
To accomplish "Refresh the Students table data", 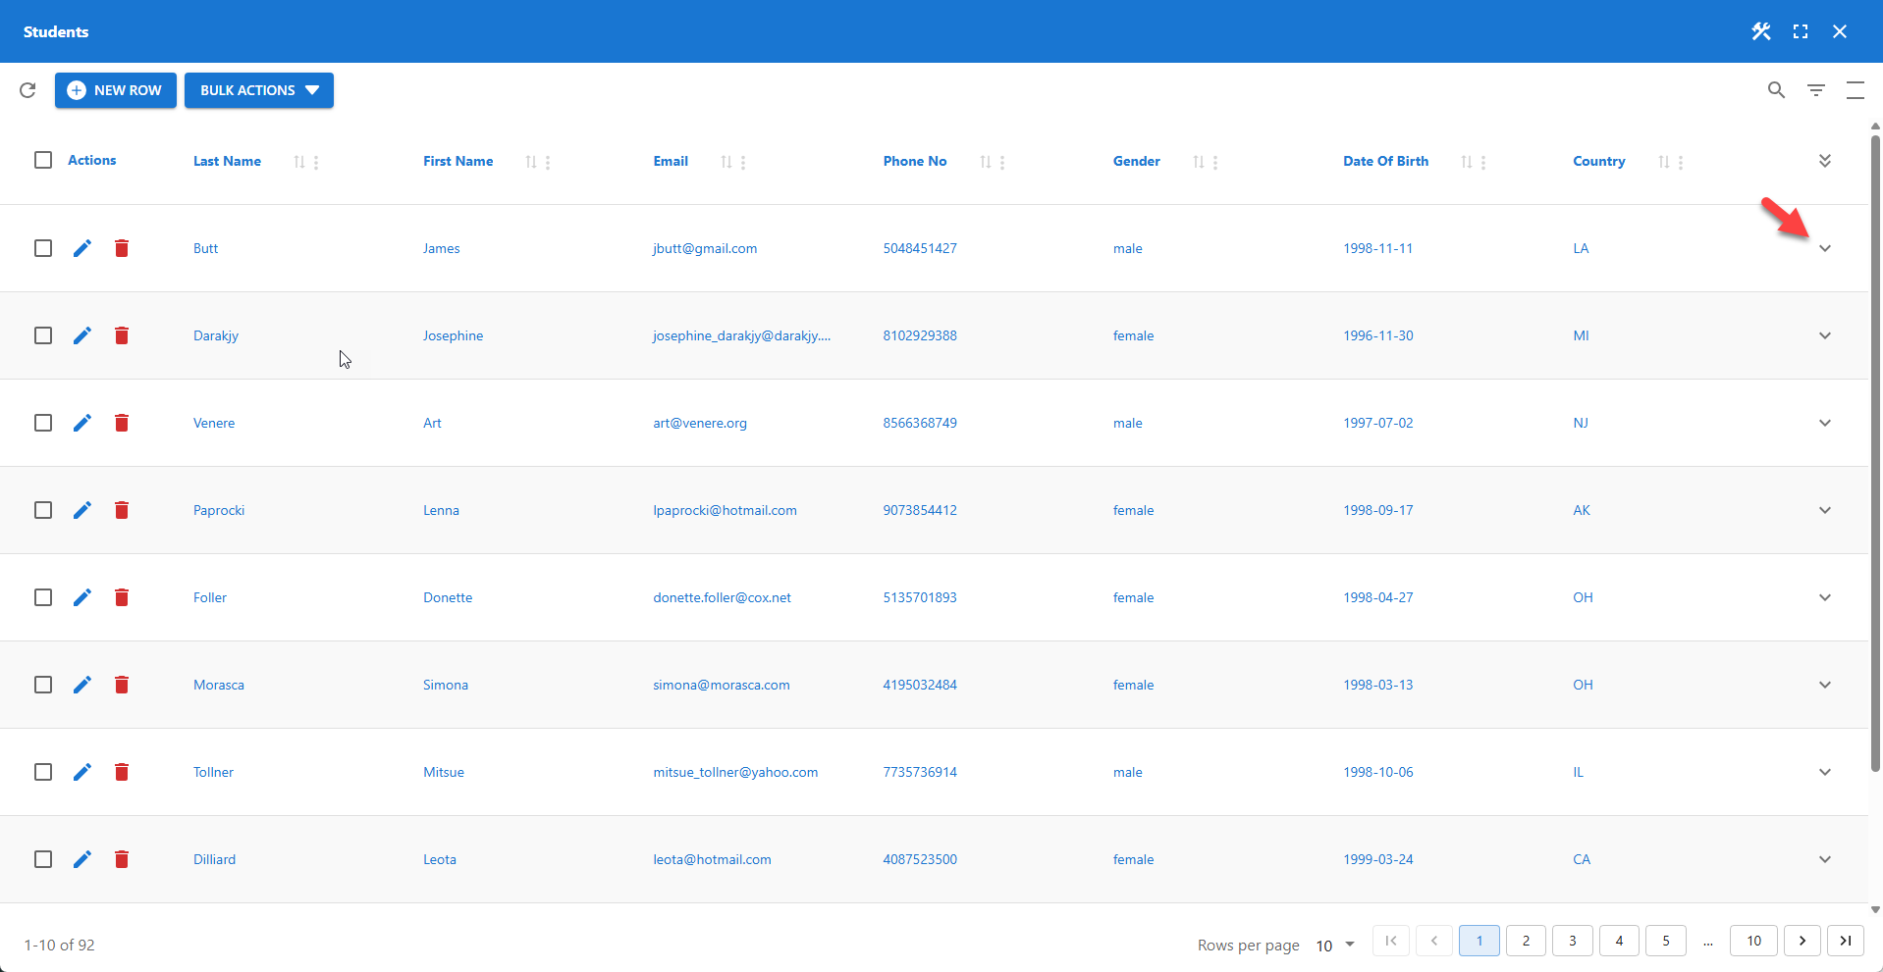I will (27, 90).
